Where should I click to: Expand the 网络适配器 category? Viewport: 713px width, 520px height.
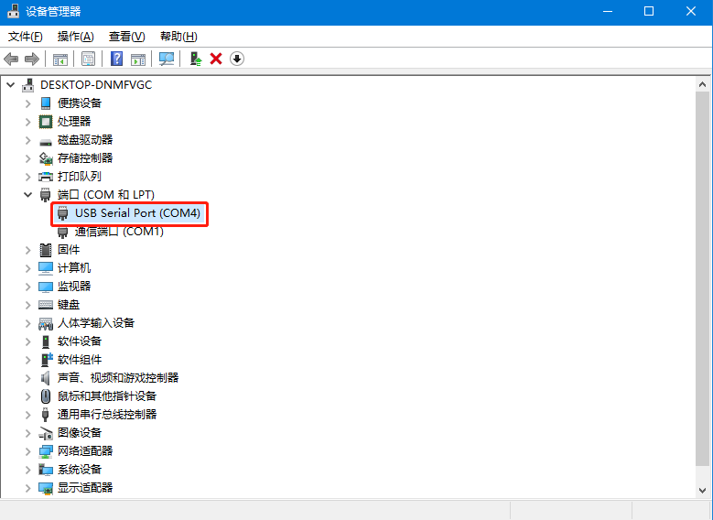coord(27,451)
